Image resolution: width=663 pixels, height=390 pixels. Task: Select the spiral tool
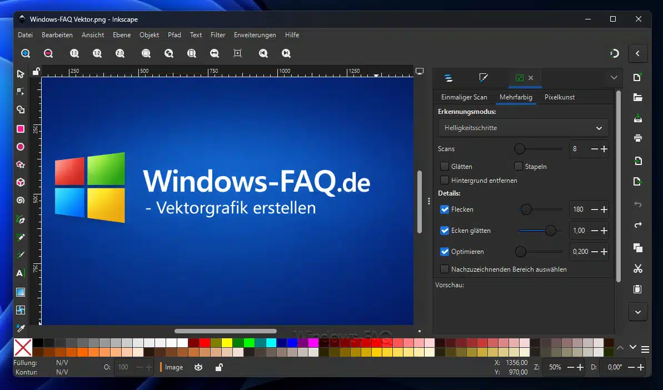click(x=21, y=200)
